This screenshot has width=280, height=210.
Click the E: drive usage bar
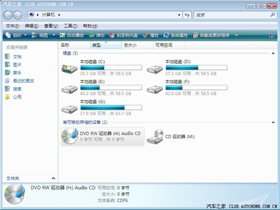[111, 88]
